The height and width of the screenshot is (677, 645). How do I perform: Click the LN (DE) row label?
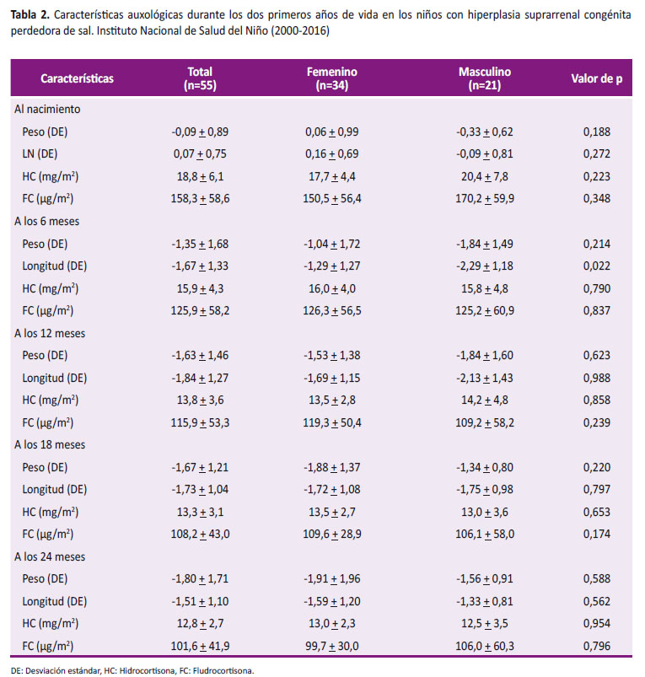(x=40, y=154)
